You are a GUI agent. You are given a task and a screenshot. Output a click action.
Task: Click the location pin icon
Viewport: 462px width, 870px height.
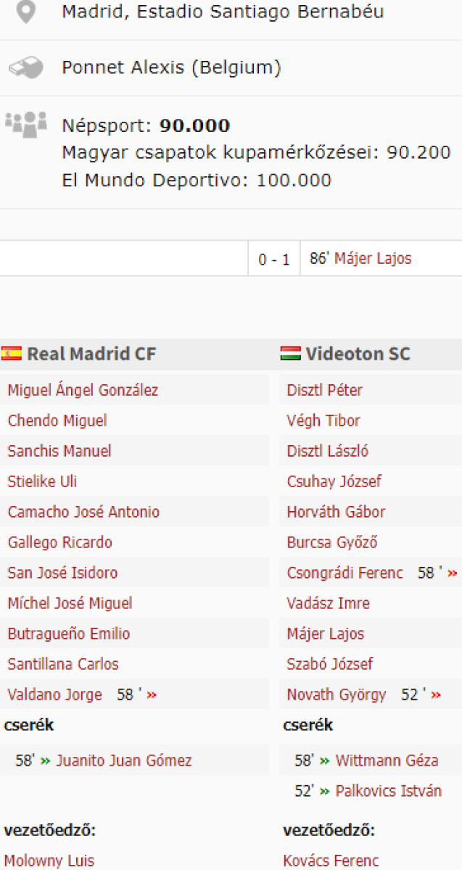(x=26, y=12)
